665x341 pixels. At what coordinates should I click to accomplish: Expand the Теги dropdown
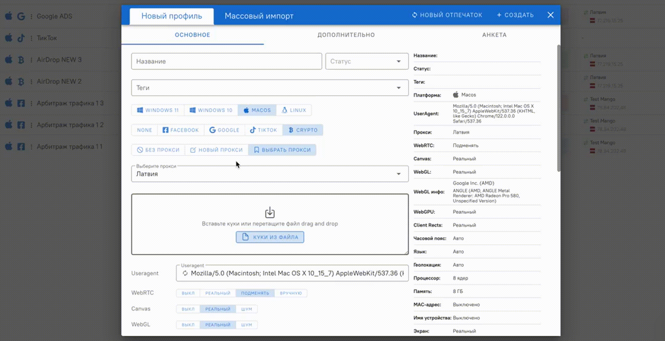pyautogui.click(x=269, y=88)
